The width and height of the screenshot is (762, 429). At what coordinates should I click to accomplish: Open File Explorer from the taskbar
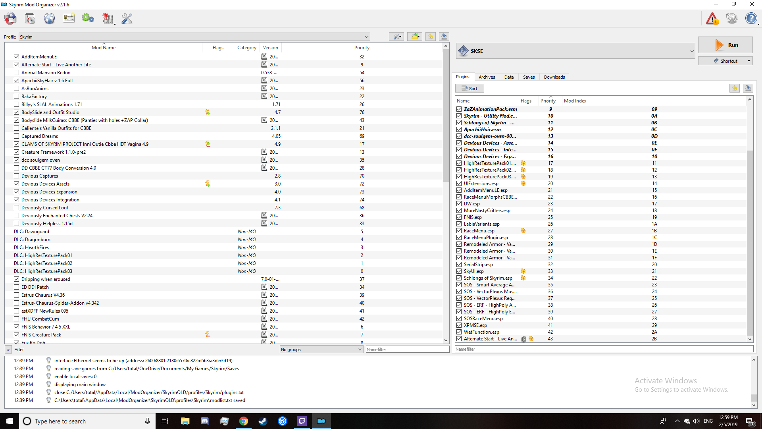[185, 421]
